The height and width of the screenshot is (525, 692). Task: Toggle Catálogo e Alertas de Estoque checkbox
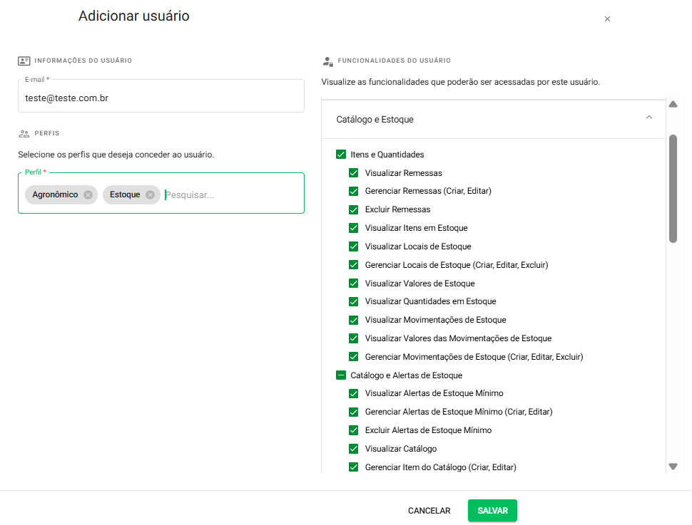click(340, 375)
